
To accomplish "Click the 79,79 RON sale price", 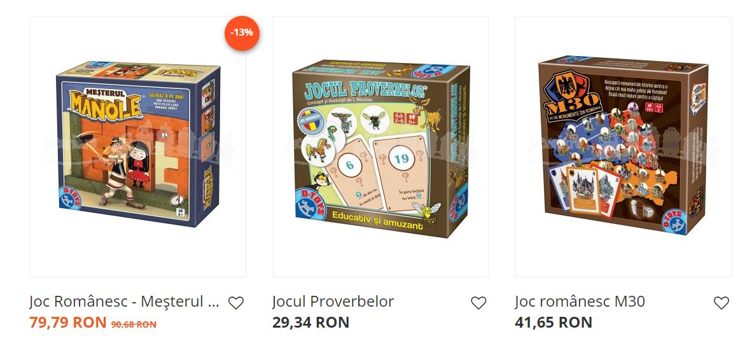I will tap(68, 323).
